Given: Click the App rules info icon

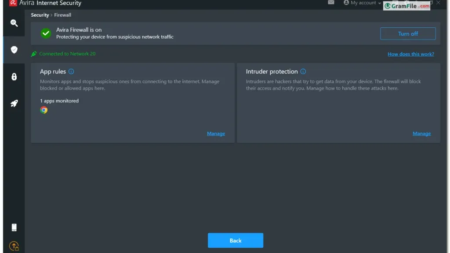Looking at the screenshot, I should 71,72.
